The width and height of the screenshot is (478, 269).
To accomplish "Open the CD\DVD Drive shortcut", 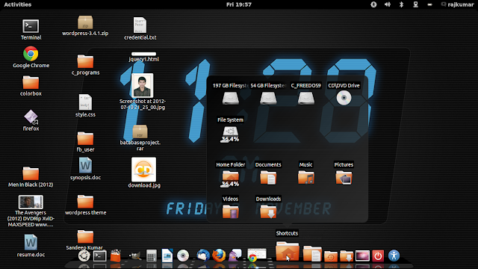I will tap(344, 98).
